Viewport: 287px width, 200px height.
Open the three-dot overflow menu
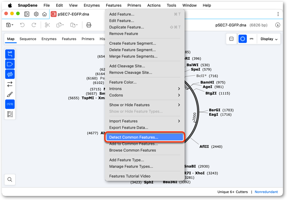278,14
